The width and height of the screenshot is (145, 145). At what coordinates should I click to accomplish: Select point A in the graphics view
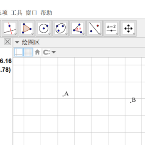[63, 96]
